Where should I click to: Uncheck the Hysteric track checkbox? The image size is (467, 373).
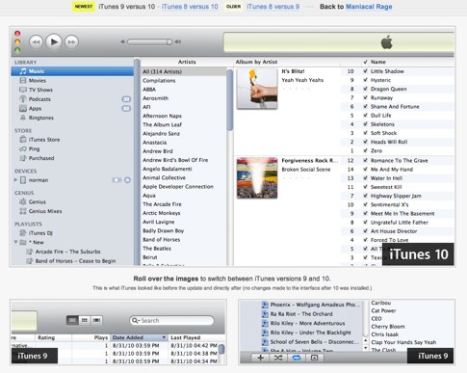(365, 80)
